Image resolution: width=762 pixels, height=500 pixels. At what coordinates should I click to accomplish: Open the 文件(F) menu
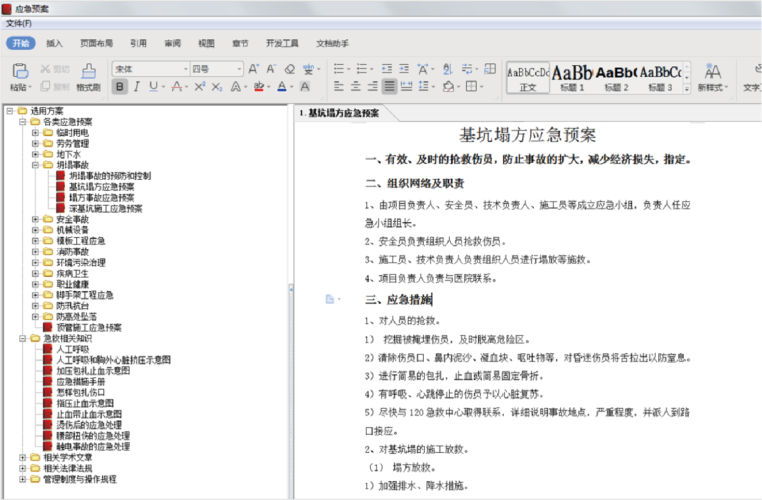click(x=19, y=23)
